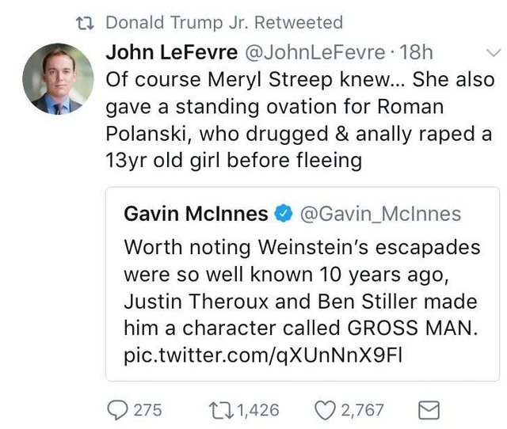This screenshot has height=429, width=507.
Task: Open the Gavin McInnes name in quoted tweet
Action: [195, 214]
